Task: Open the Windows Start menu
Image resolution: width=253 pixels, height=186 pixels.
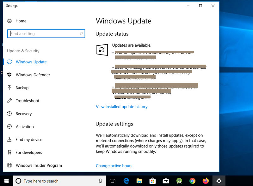Action: tap(6, 181)
